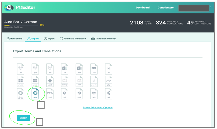This screenshot has height=129, width=217.
Task: Select the iOS .strings format icon
Action: coord(64,81)
